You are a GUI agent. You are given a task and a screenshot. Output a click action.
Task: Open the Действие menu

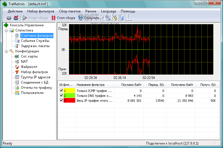pyautogui.click(x=15, y=11)
